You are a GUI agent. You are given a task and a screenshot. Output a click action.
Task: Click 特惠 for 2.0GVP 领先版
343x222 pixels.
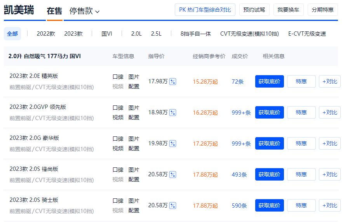pyautogui.click(x=301, y=112)
